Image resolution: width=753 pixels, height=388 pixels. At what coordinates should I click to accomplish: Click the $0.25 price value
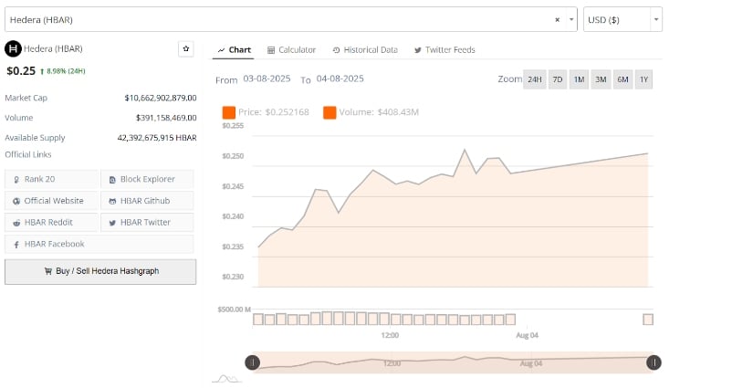pyautogui.click(x=21, y=71)
